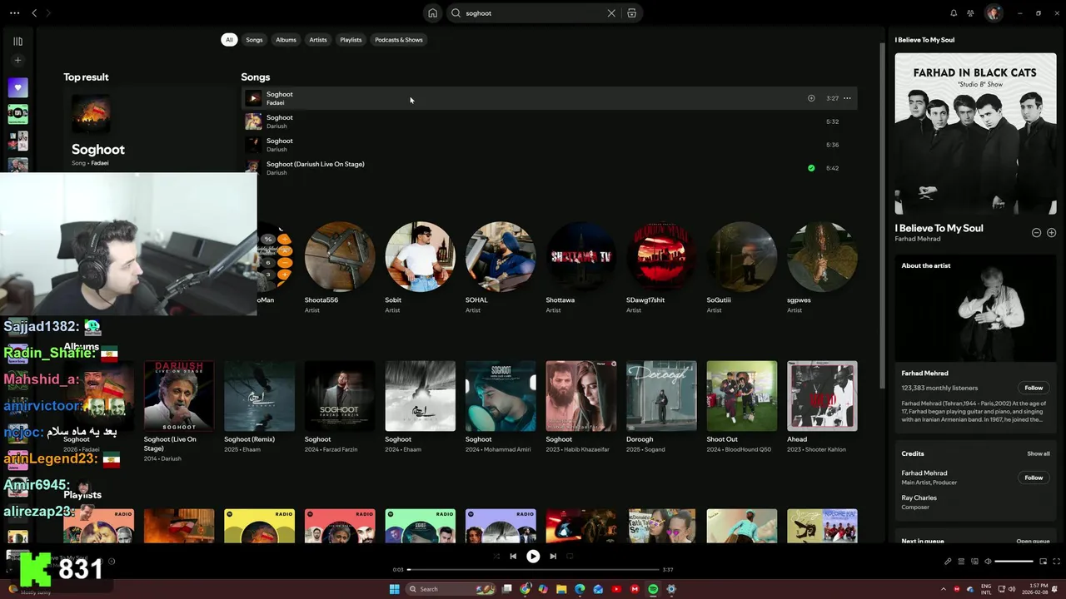Open Soghoot (Live On Stage) album by Dariush

(179, 411)
